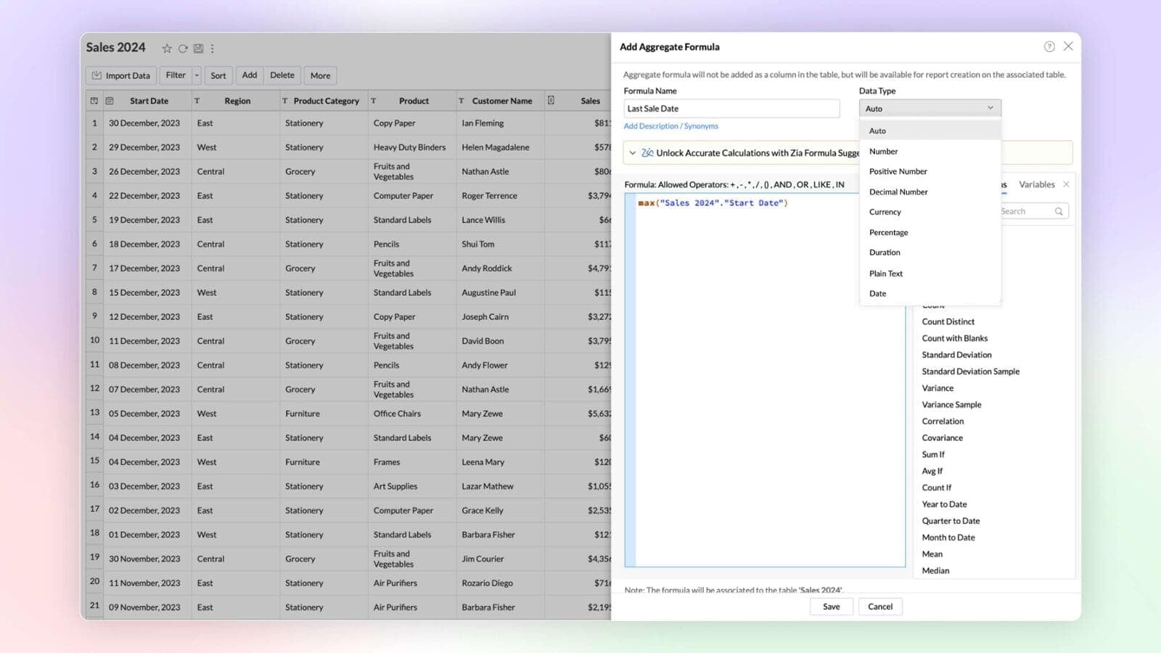Choose the Count with Blanks function
This screenshot has width=1161, height=653.
click(x=954, y=339)
